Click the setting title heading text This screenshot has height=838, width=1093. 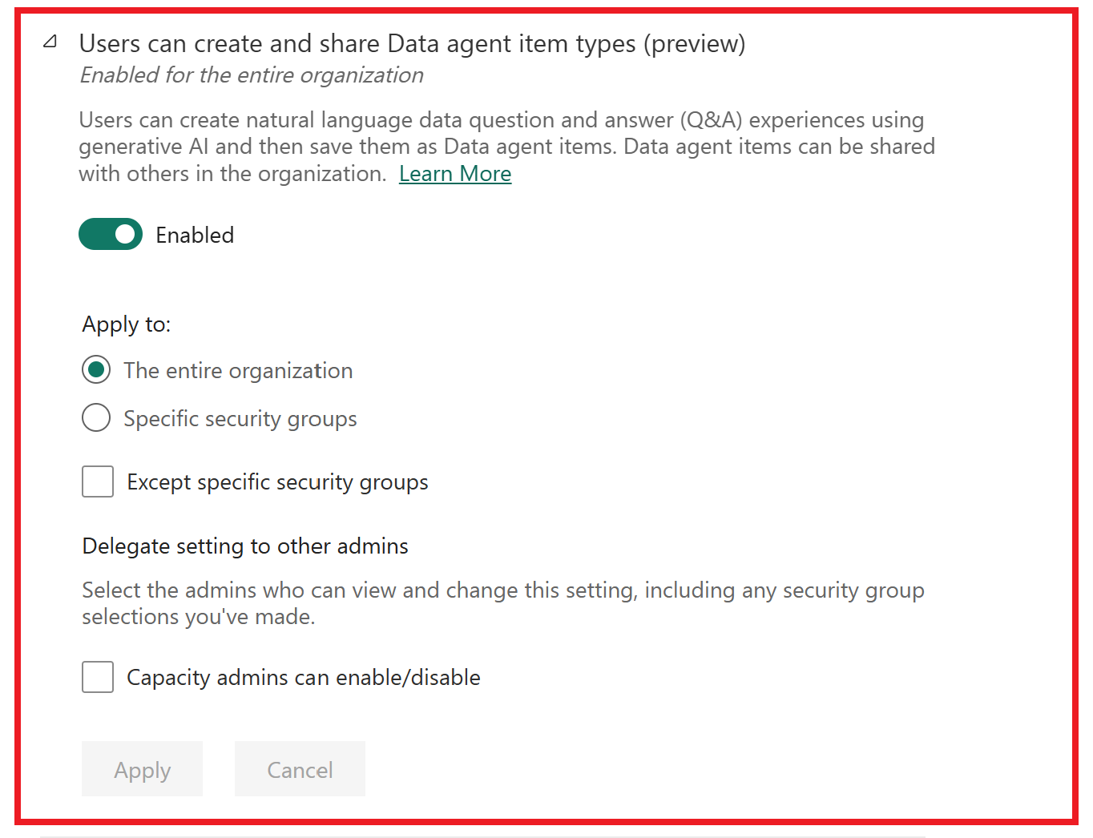pyautogui.click(x=412, y=44)
